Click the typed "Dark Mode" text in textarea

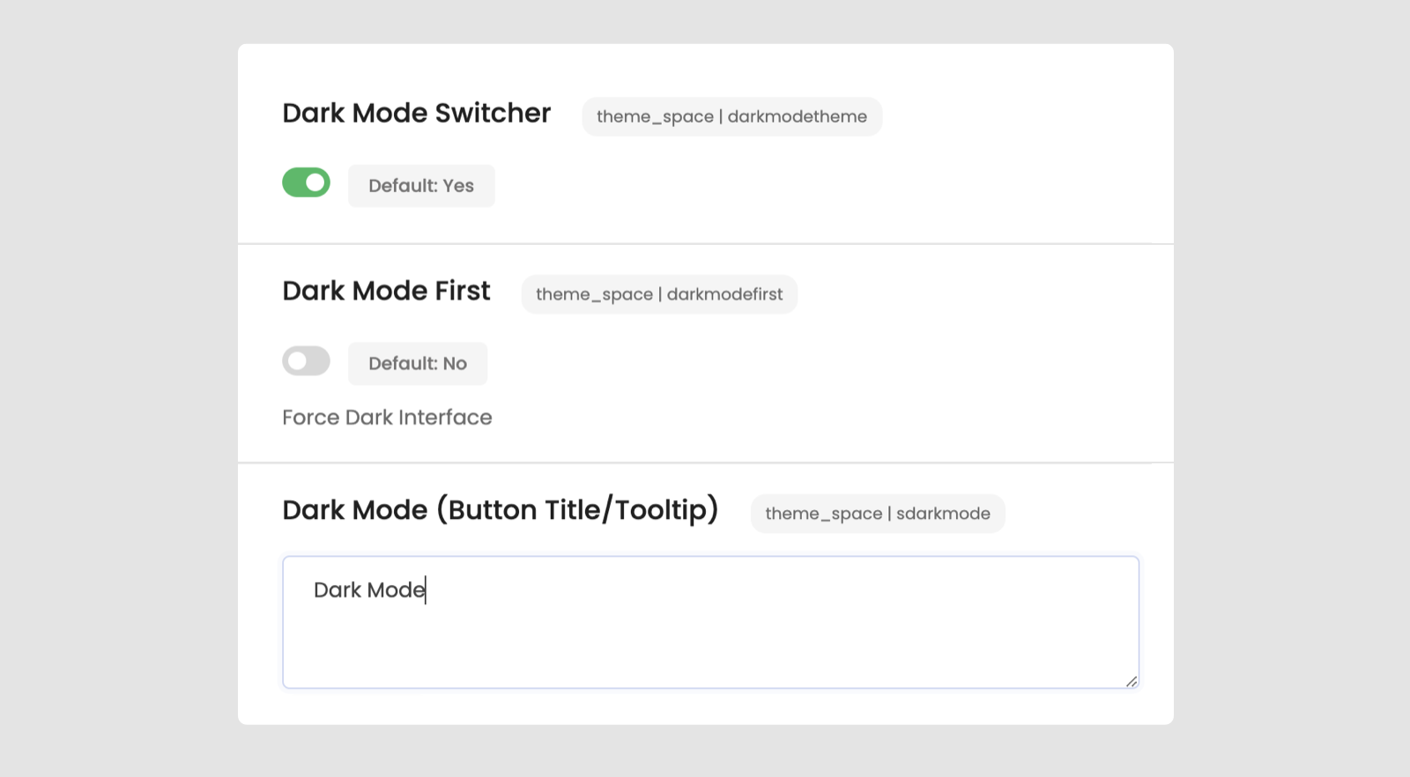368,590
